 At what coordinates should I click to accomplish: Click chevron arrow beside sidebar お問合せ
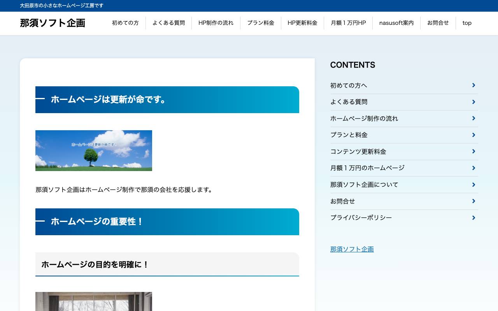tap(473, 201)
